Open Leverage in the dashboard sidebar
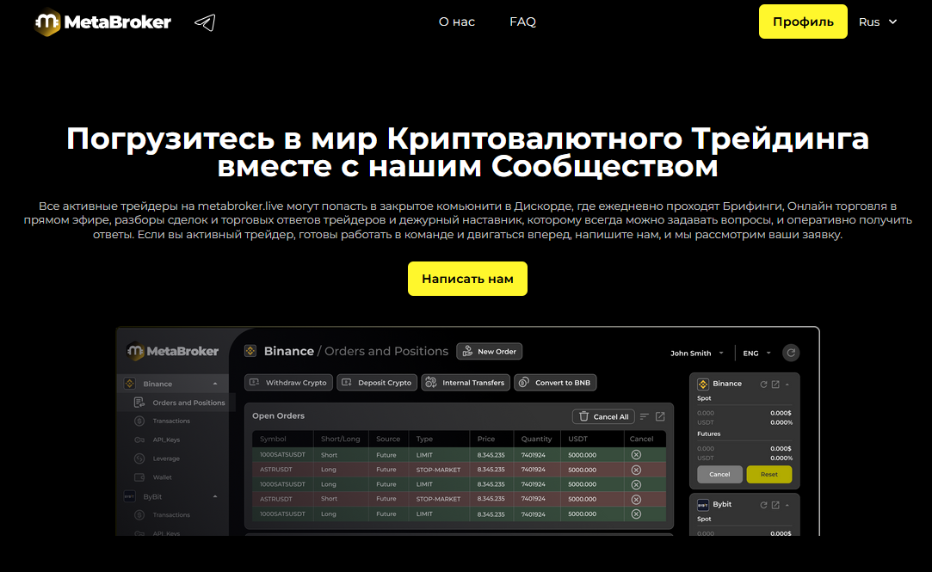The height and width of the screenshot is (572, 932). point(166,458)
